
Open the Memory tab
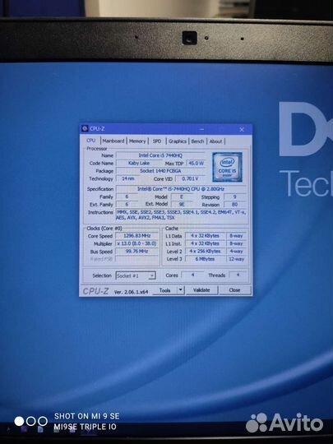[x=137, y=141]
